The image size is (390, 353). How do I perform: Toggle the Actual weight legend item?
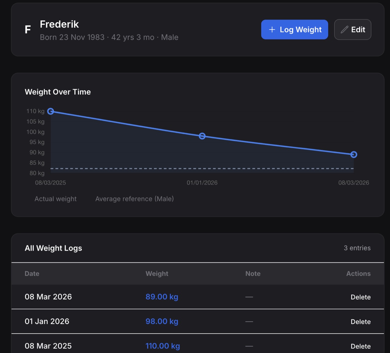55,199
